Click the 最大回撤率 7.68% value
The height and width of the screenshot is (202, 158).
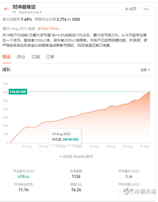[27, 19]
